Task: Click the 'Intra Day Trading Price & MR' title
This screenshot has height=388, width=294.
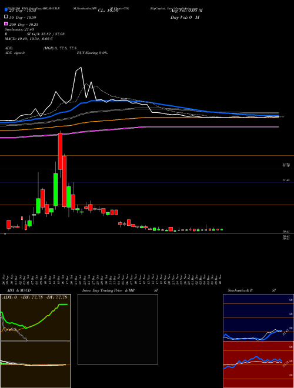Action: pyautogui.click(x=108, y=290)
